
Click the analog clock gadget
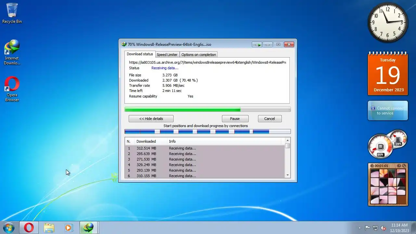(x=388, y=23)
